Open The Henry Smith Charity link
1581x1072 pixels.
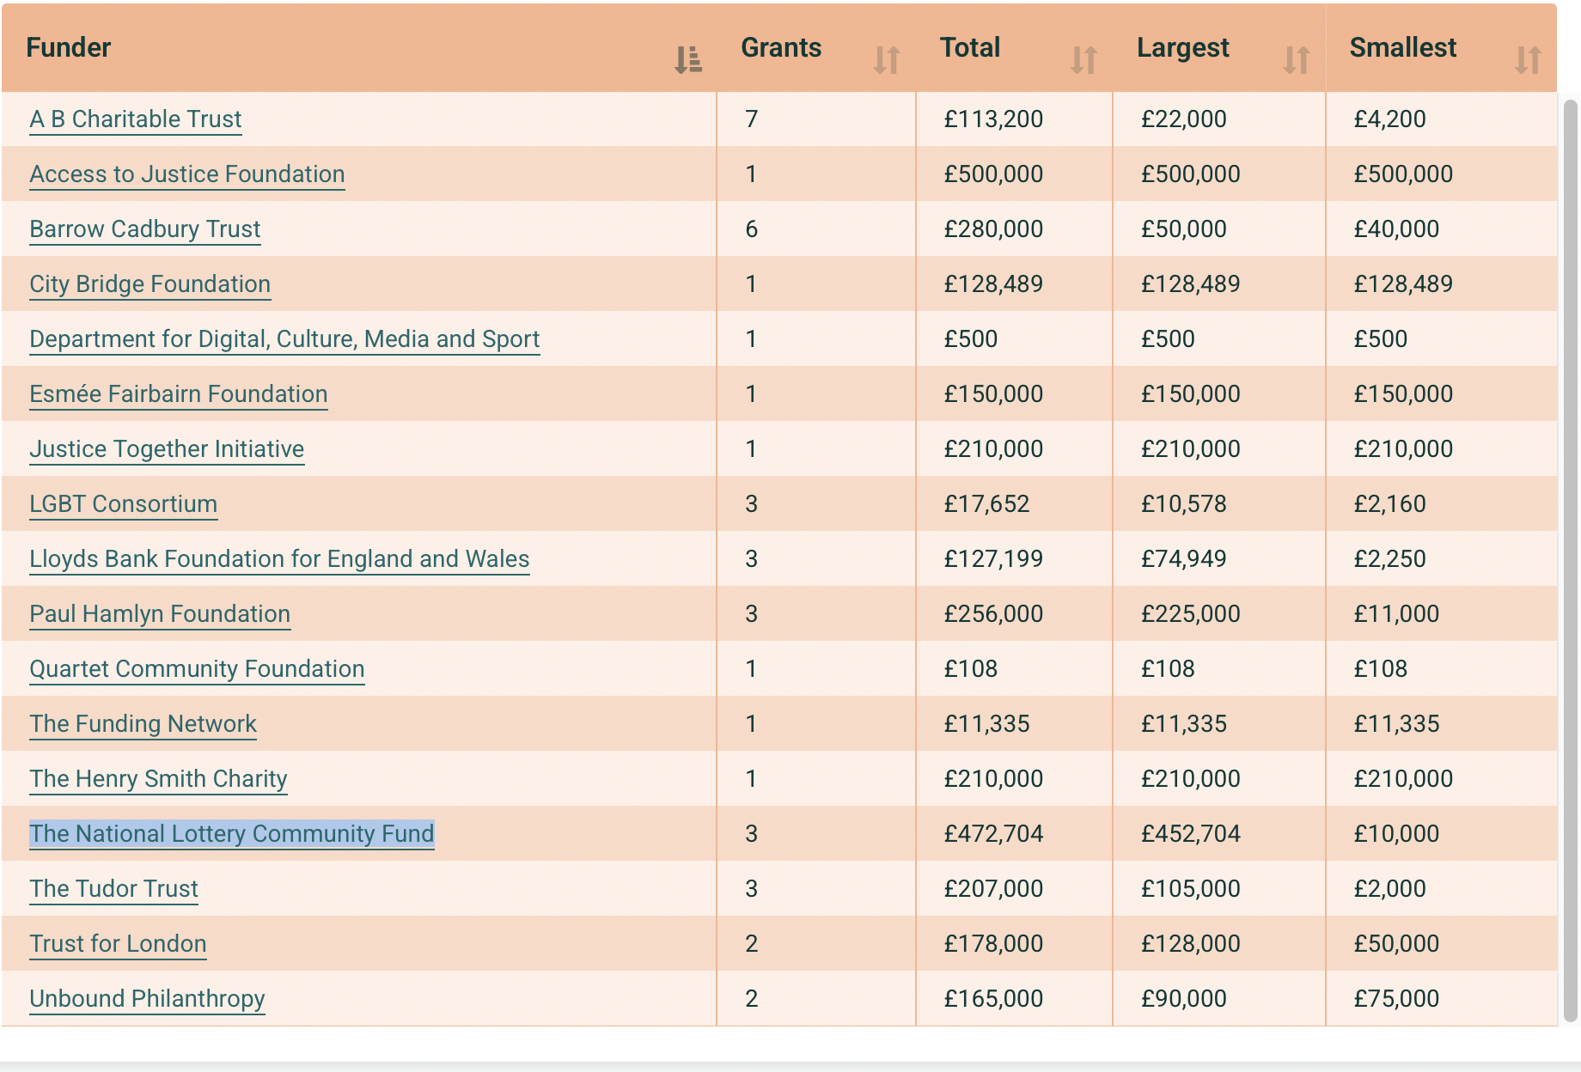click(158, 779)
